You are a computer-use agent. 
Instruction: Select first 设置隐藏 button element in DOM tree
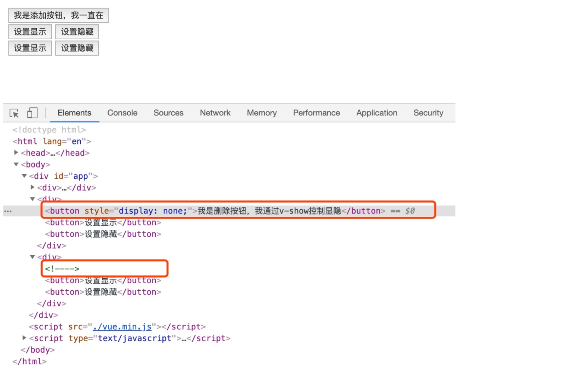pyautogui.click(x=103, y=234)
